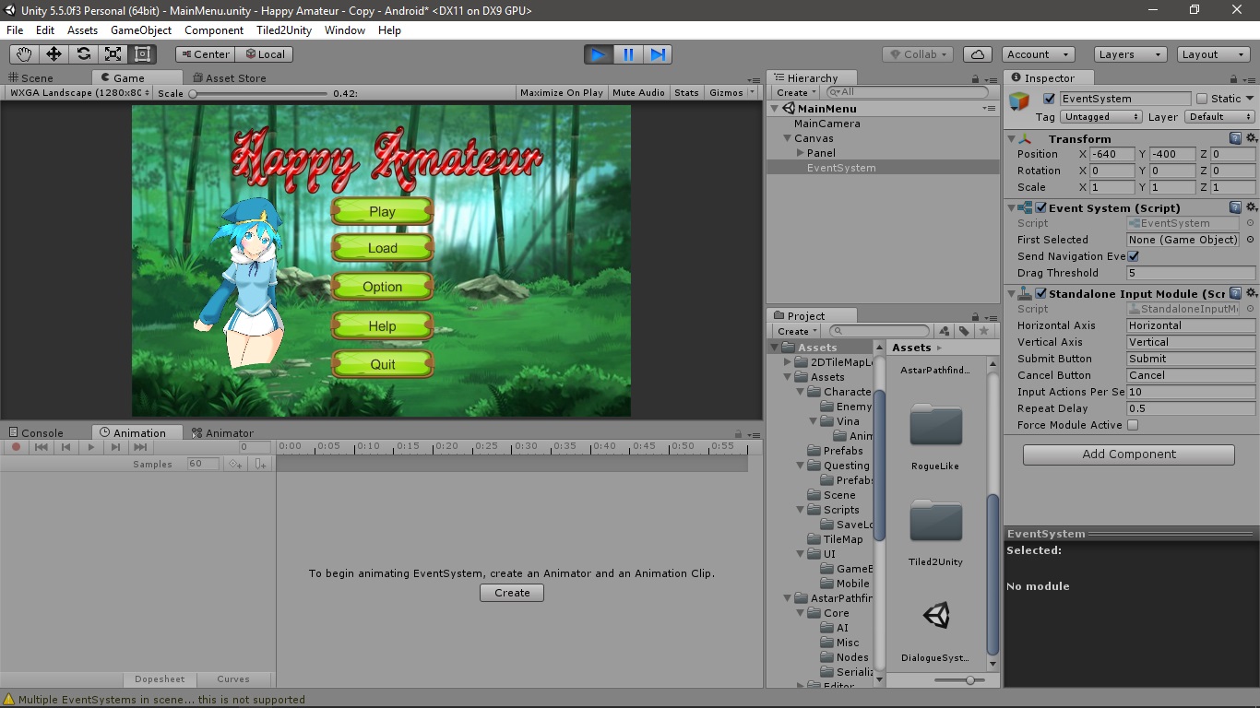
Task: Click animation record button
Action: (16, 447)
